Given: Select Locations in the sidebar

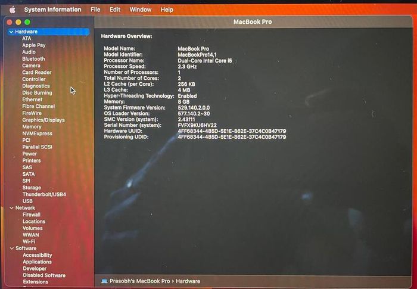Looking at the screenshot, I should (34, 222).
